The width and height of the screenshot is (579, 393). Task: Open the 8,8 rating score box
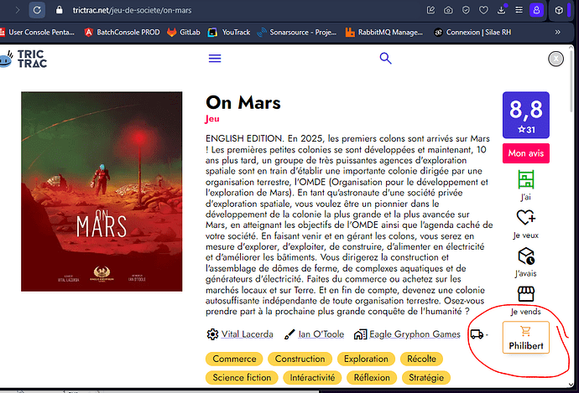tap(525, 115)
